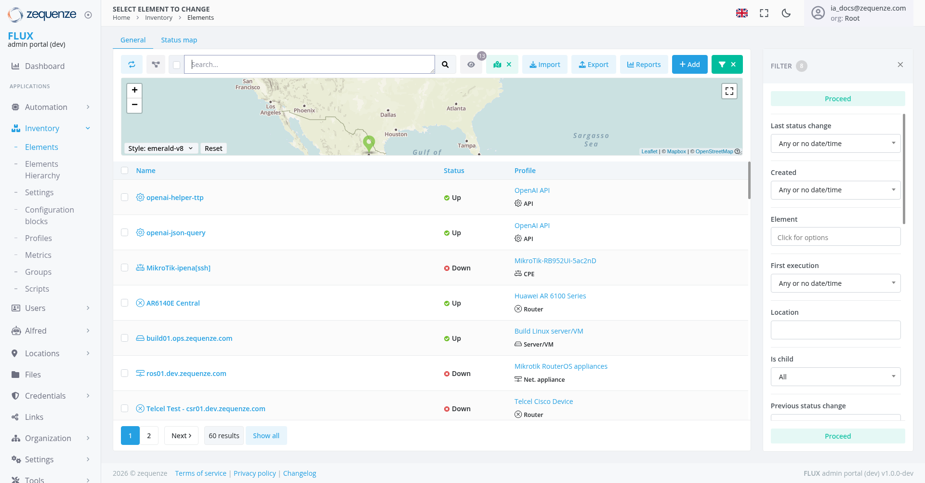The height and width of the screenshot is (483, 925).
Task: Click the Element filter options field
Action: pos(836,237)
